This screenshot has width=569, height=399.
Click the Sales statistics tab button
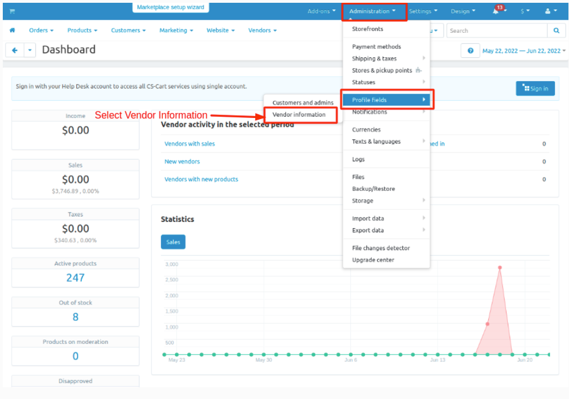point(173,242)
